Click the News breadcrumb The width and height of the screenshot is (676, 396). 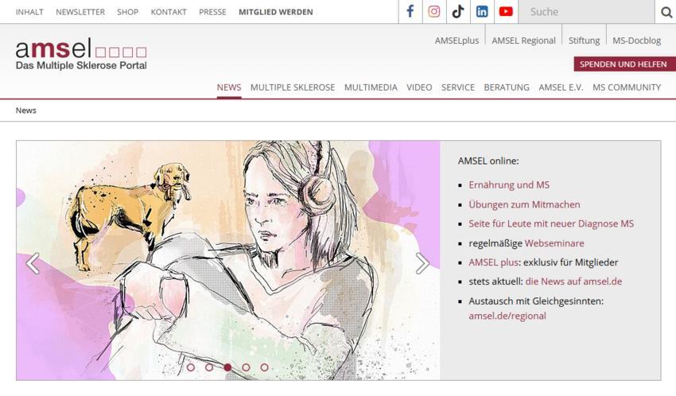[26, 111]
